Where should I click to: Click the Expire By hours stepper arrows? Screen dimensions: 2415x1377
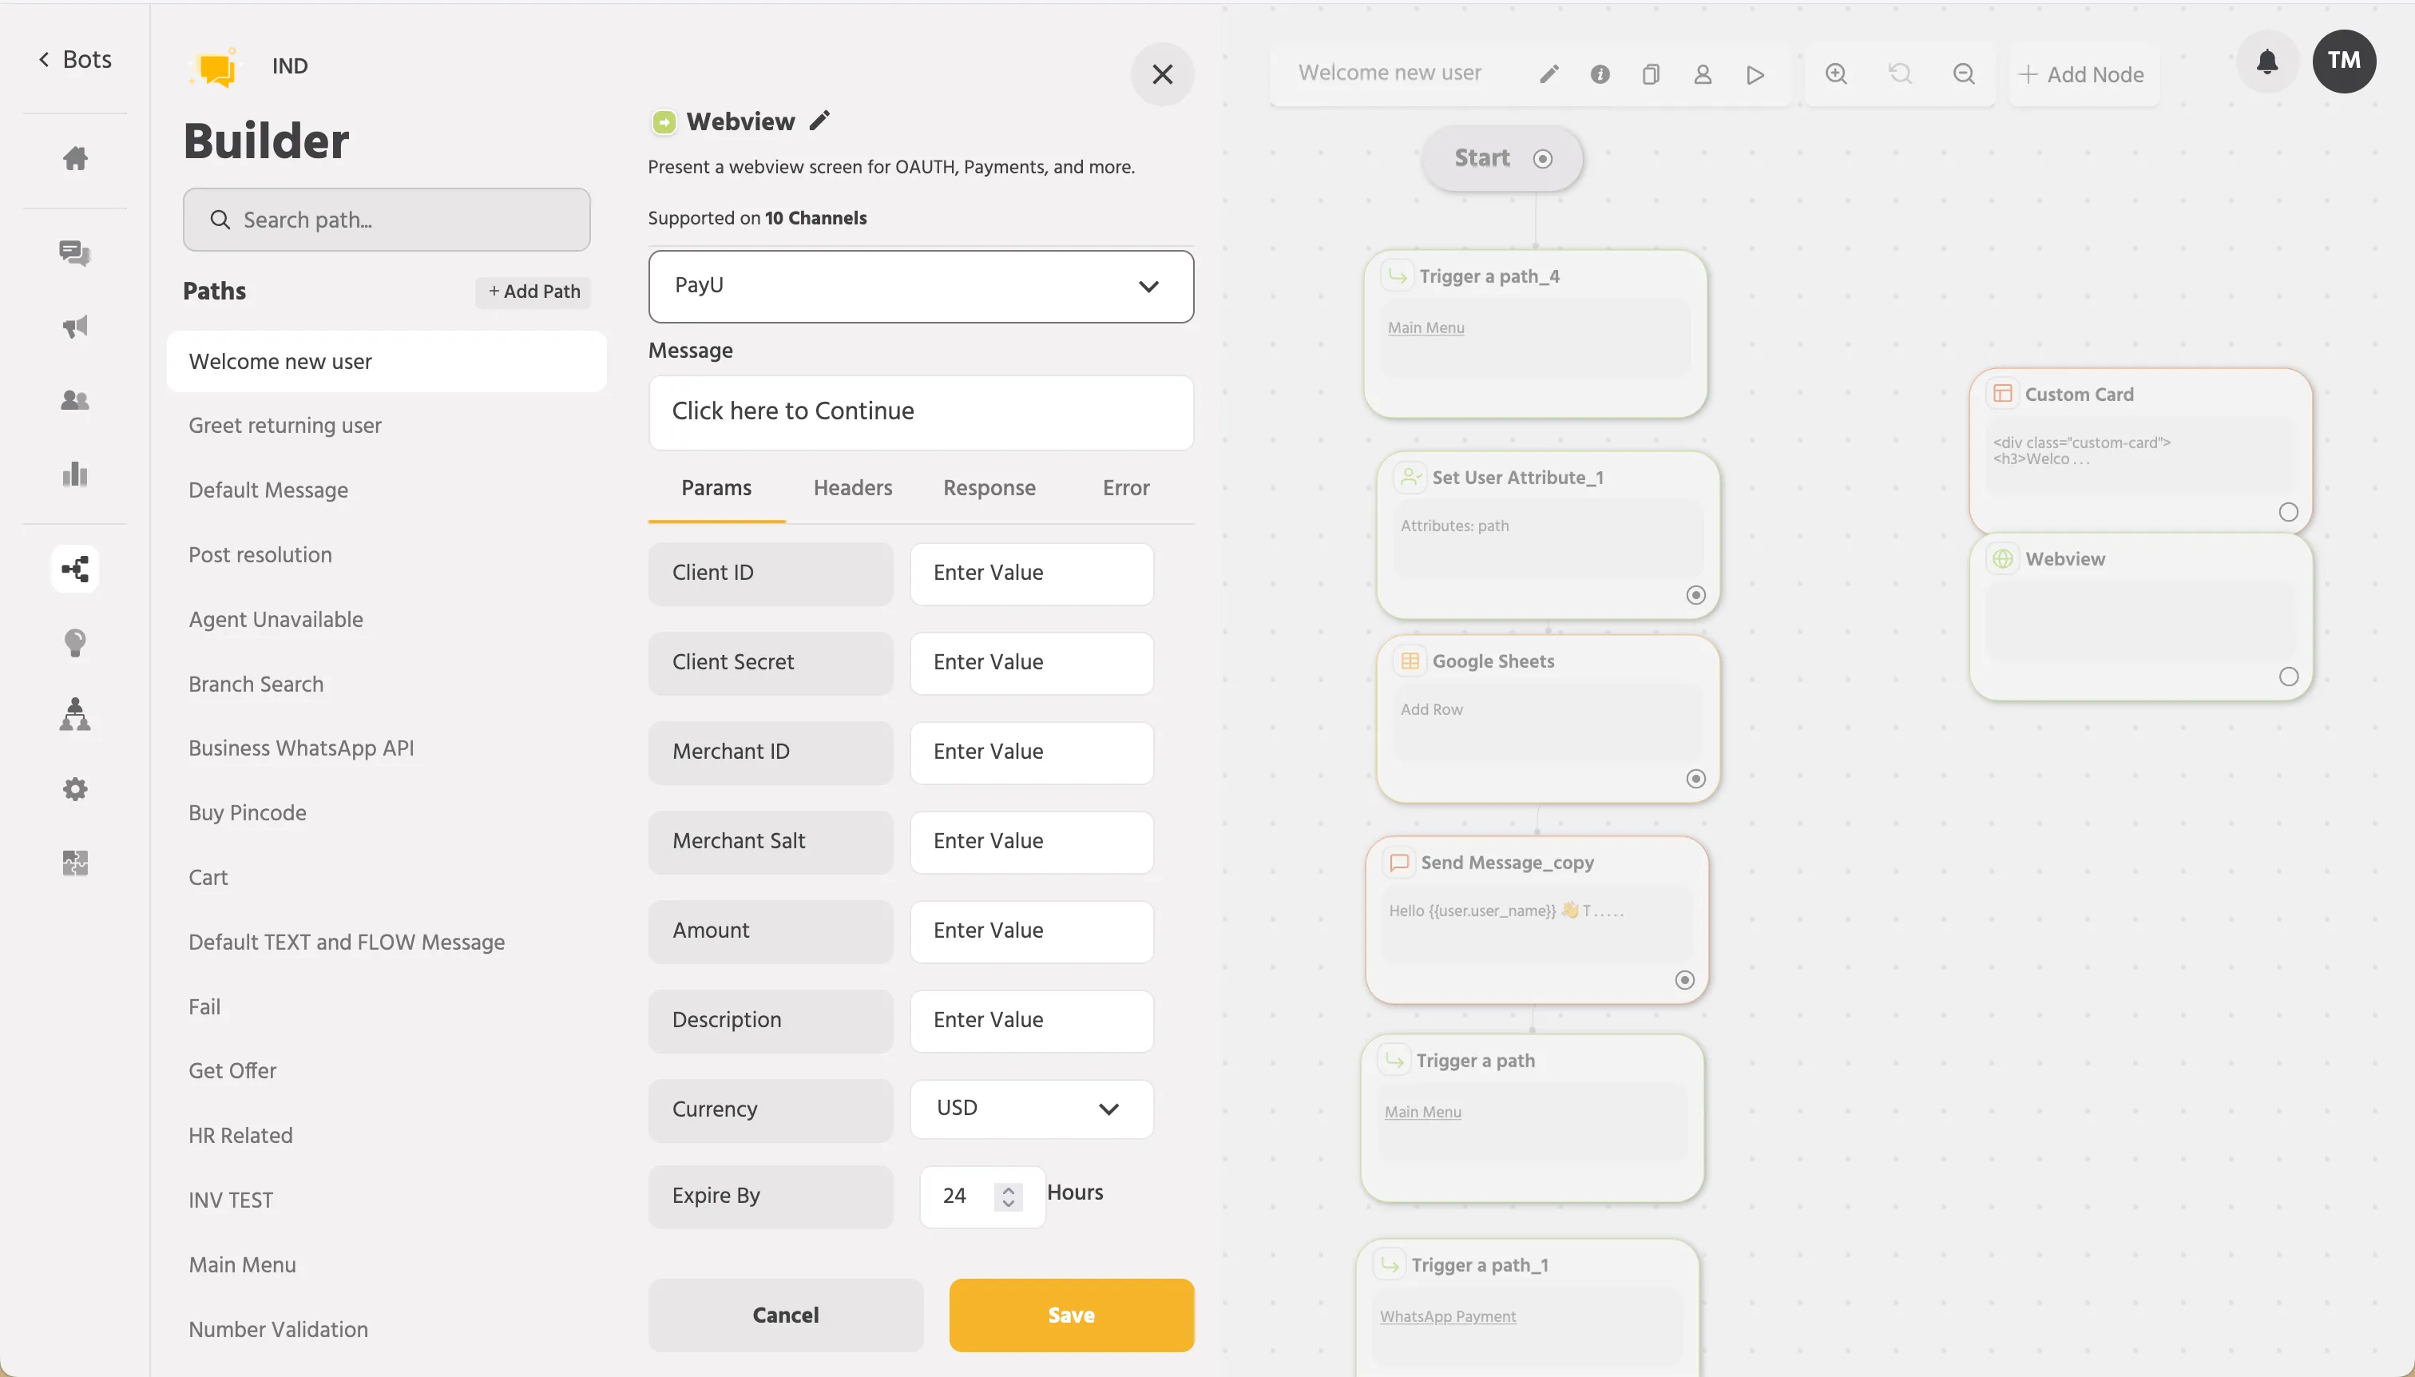(x=1009, y=1196)
